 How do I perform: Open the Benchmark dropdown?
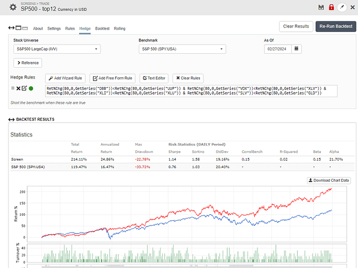tap(182, 49)
